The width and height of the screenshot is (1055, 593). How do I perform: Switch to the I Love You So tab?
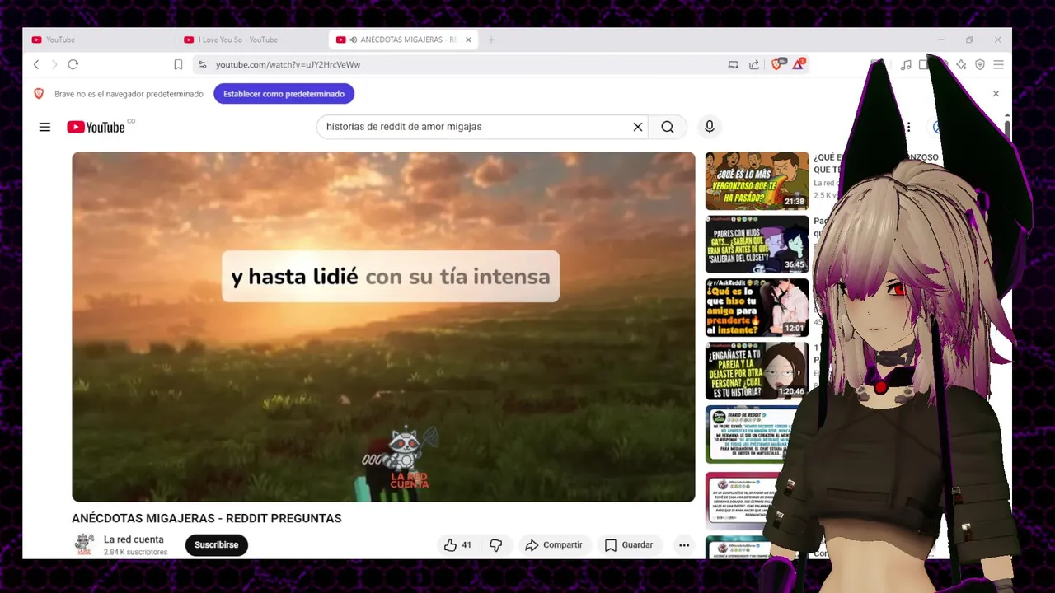point(251,40)
